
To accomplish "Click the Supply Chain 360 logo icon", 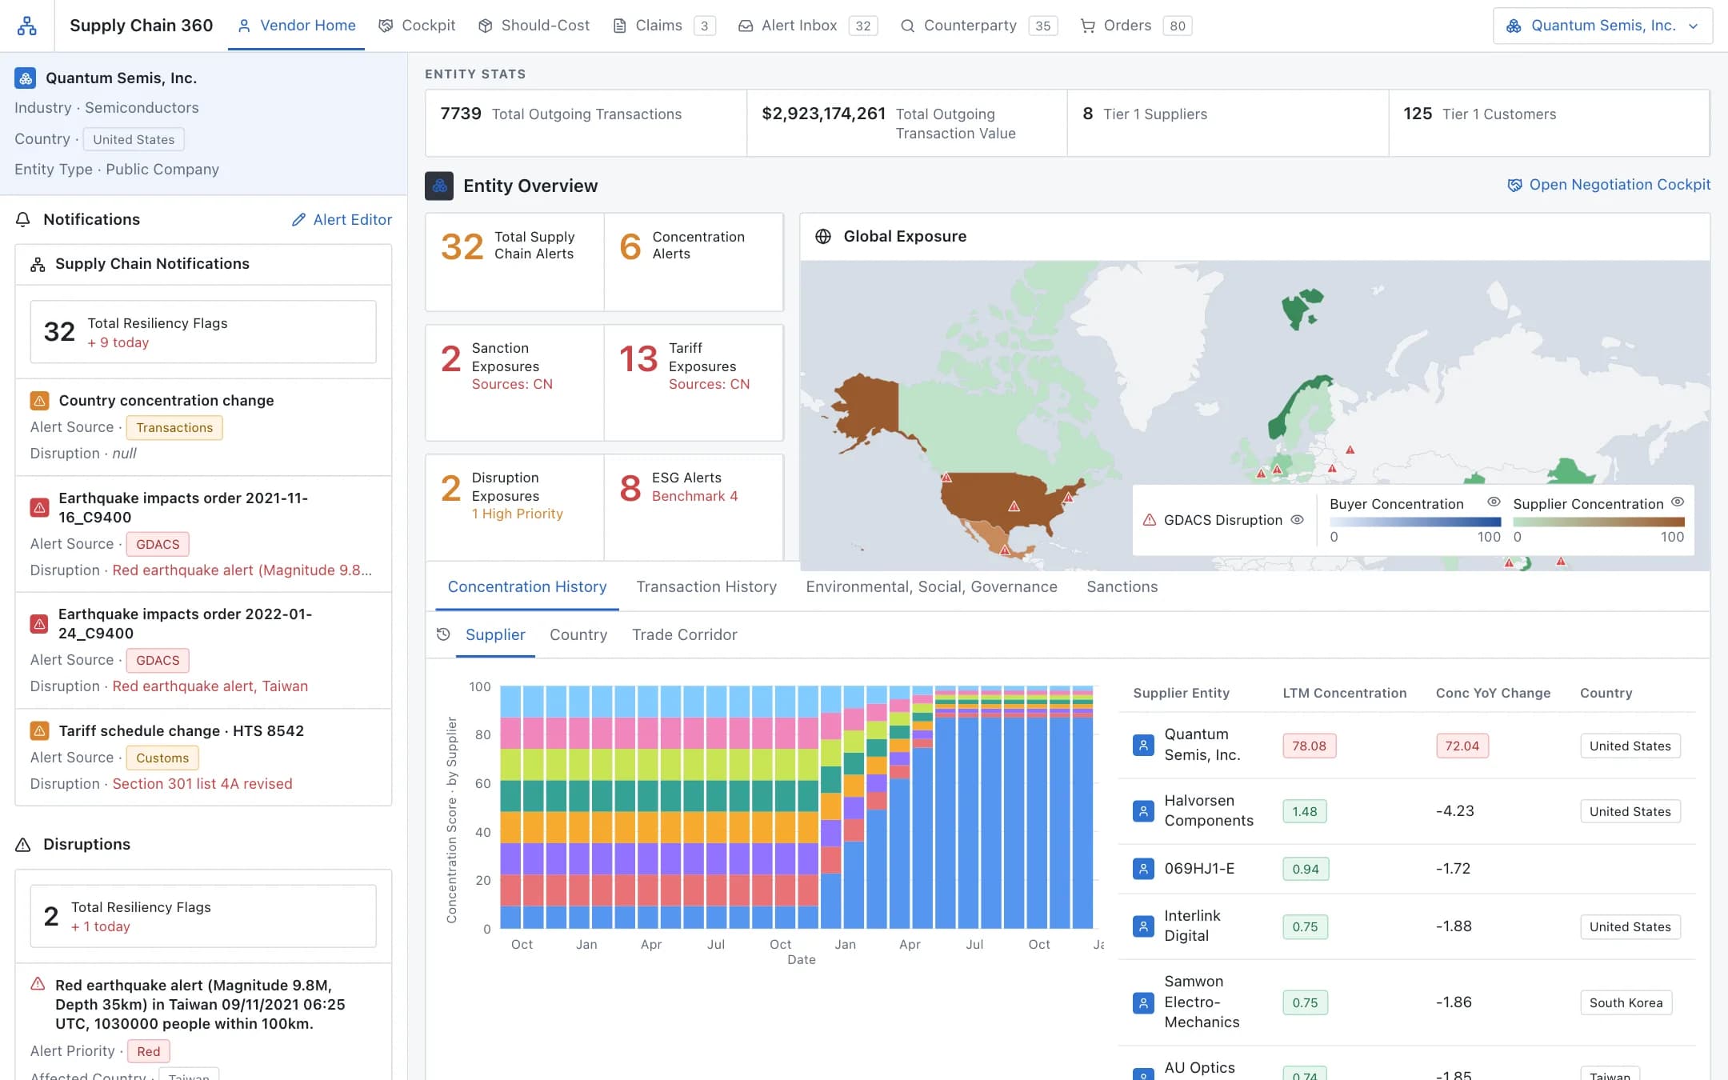I will click(x=27, y=26).
